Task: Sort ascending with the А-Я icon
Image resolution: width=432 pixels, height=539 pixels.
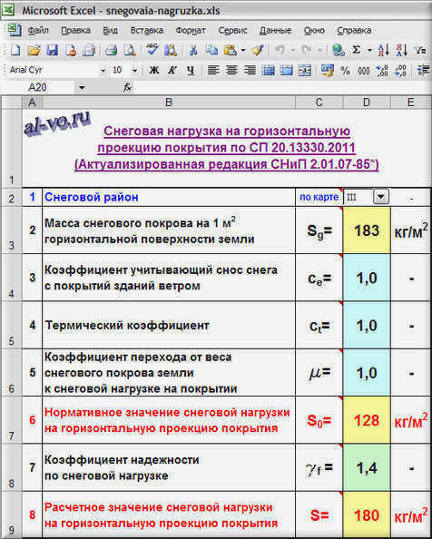Action: coord(383,51)
